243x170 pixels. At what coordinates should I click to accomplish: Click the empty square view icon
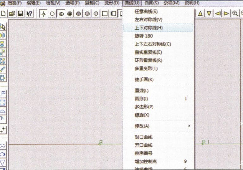tap(105, 14)
